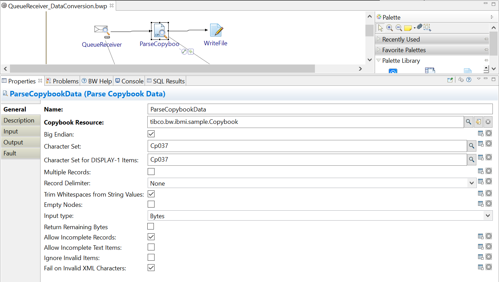Click the search icon beside Copybook Resource

(468, 122)
